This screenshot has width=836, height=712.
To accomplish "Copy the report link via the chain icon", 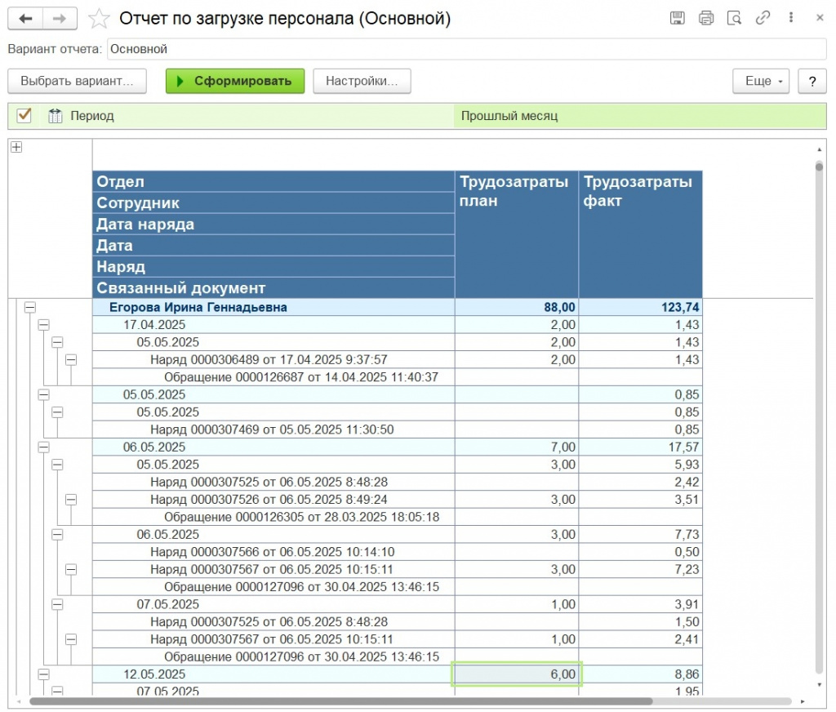I will tap(763, 18).
